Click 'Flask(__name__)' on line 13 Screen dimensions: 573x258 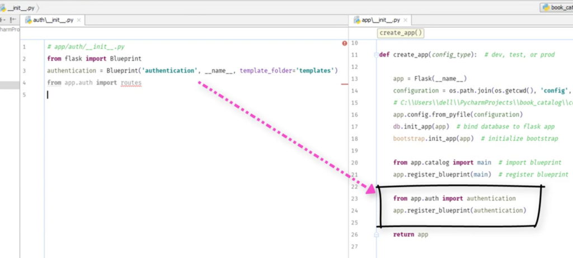click(x=441, y=78)
